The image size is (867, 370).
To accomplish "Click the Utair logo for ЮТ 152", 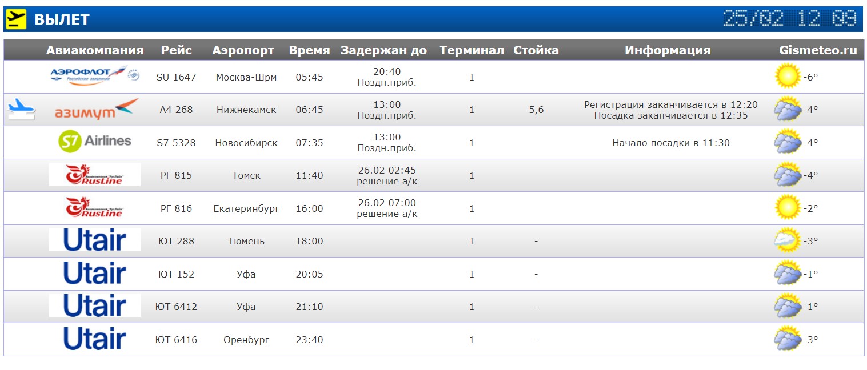I will [95, 274].
